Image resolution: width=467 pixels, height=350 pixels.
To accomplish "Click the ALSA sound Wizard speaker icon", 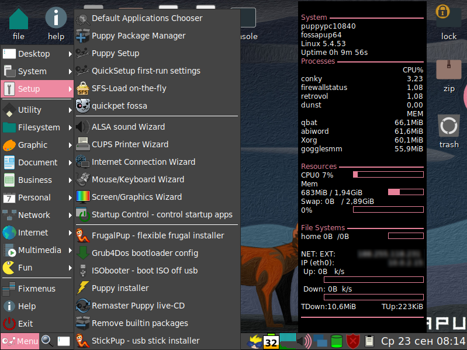I will click(x=83, y=127).
